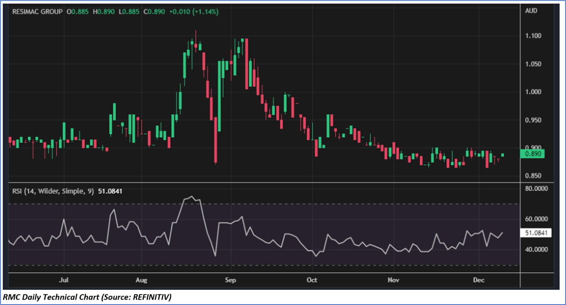566x305 pixels.
Task: Click the Sep label on time axis
Action: (x=231, y=280)
